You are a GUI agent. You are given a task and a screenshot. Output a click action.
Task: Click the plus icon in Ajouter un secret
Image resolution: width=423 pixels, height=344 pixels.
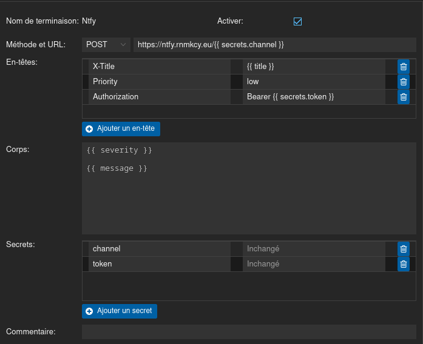[89, 311]
